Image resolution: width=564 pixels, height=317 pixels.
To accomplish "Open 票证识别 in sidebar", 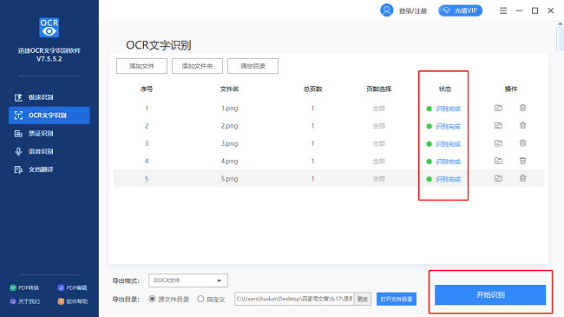I will (49, 133).
